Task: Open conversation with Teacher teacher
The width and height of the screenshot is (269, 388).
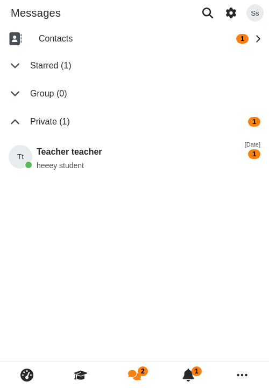Action: tap(134, 157)
